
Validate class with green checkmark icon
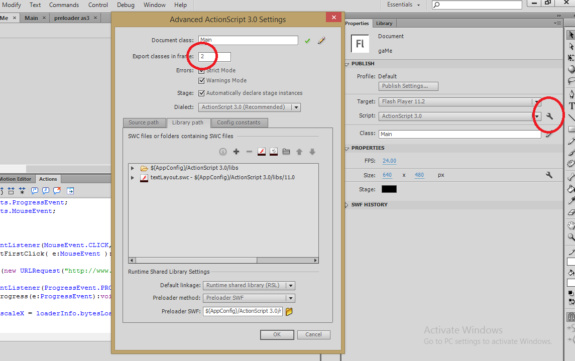click(x=307, y=41)
